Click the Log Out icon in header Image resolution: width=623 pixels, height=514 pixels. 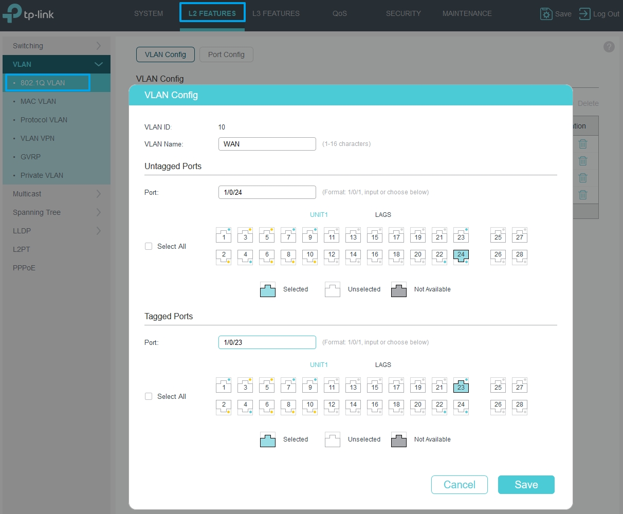(584, 14)
